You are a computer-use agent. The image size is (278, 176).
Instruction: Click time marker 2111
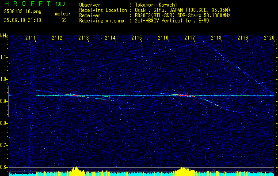click(30, 38)
